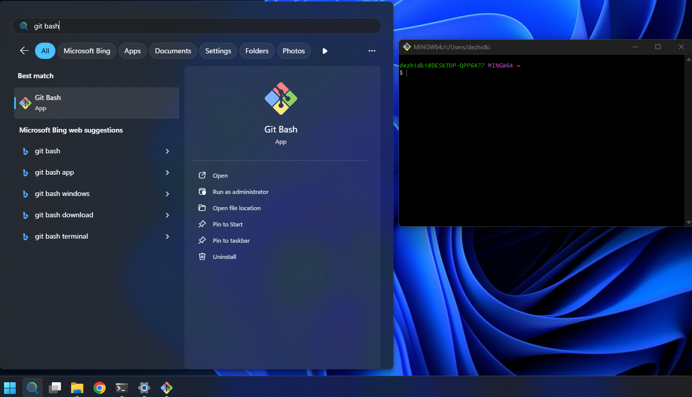The image size is (692, 397).
Task: Choose Pin to taskbar option
Action: [x=231, y=241]
